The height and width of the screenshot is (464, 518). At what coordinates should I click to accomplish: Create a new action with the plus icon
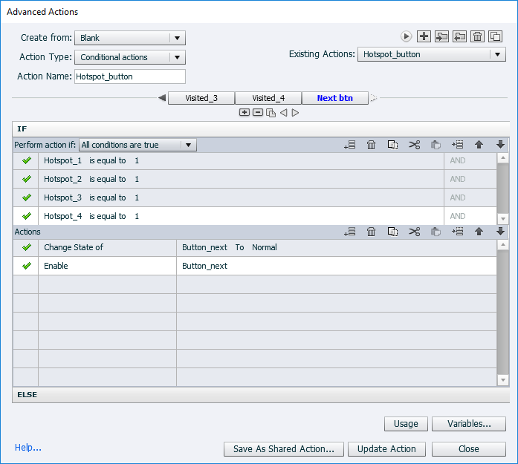[424, 36]
